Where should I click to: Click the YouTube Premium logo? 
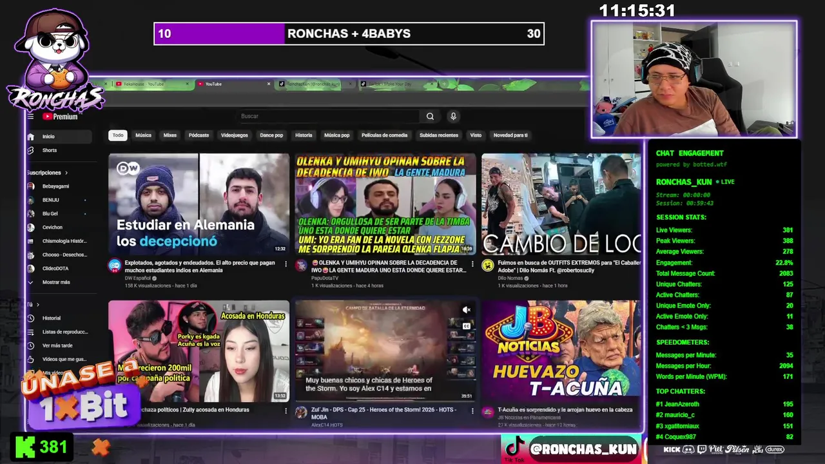[61, 117]
